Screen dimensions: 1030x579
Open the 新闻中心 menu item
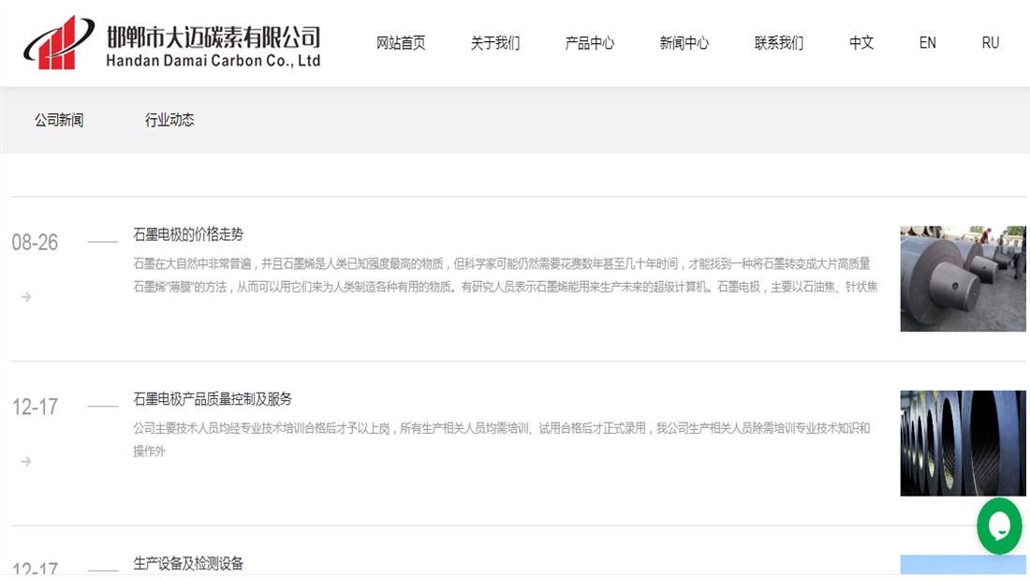point(684,43)
